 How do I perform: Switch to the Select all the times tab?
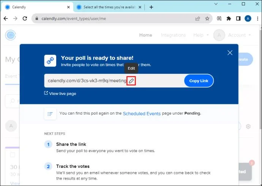point(109,7)
